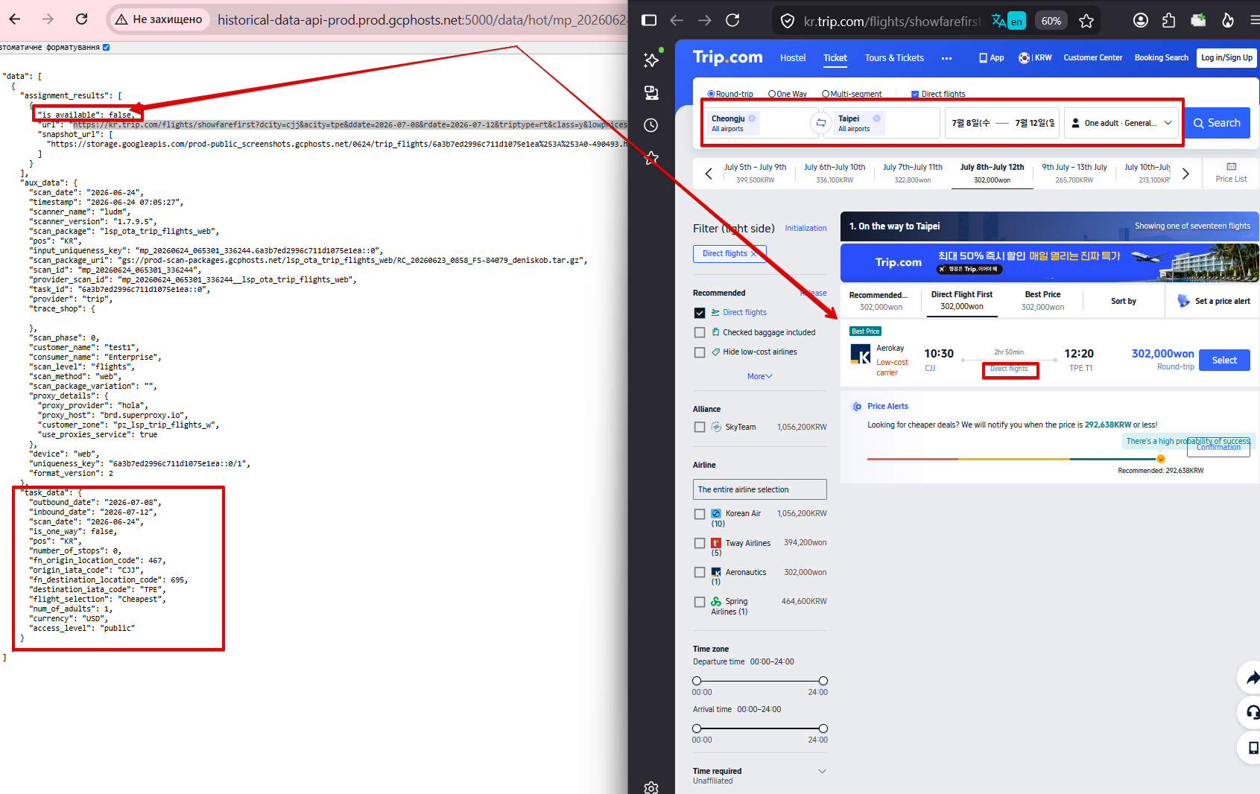Open the sidebar panel toggle in Trip.com browser
Screen dimensions: 1260x794
click(649, 21)
